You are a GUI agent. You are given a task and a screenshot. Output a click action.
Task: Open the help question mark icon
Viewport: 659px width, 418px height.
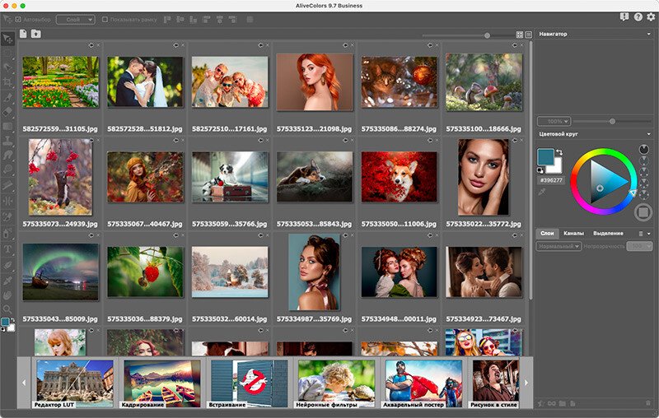[x=638, y=17]
